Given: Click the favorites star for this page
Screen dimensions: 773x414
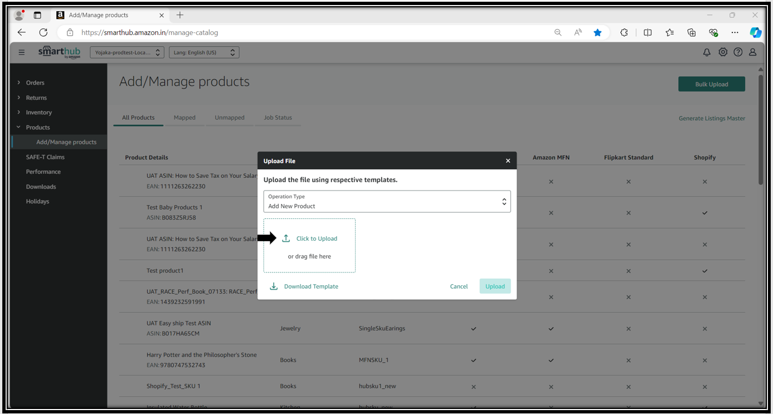Looking at the screenshot, I should (597, 32).
